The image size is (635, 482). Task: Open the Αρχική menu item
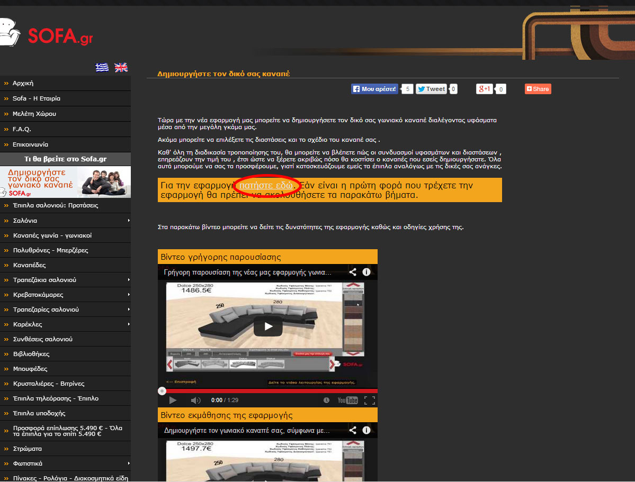point(23,83)
